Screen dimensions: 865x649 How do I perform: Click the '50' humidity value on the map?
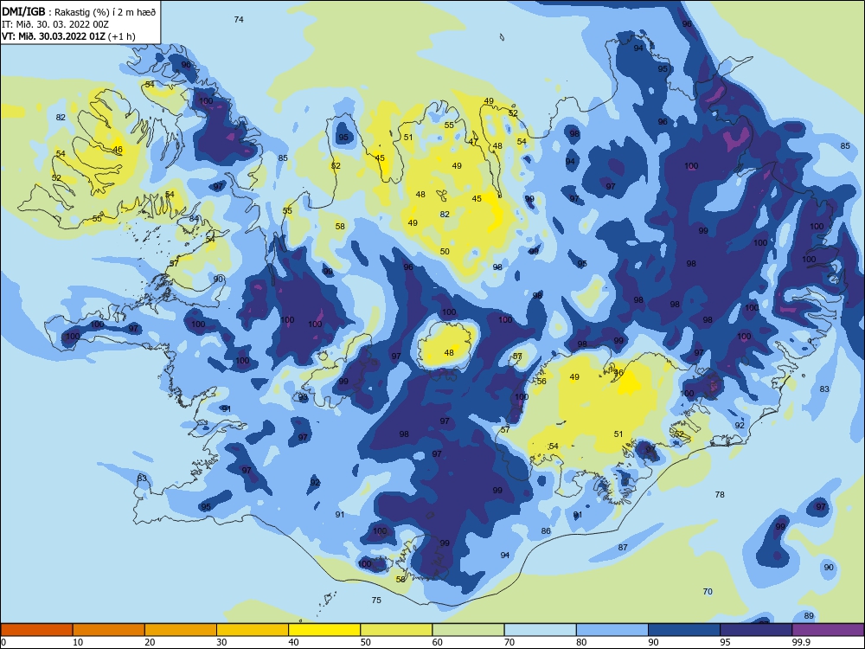pyautogui.click(x=445, y=251)
